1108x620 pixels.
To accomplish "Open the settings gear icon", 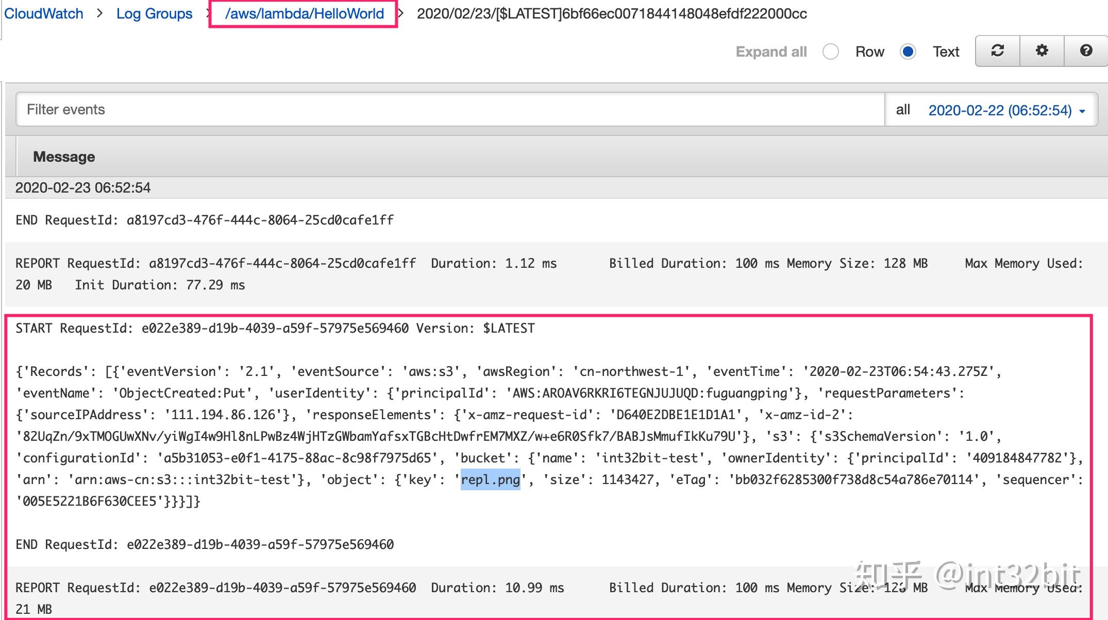I will (x=1042, y=51).
